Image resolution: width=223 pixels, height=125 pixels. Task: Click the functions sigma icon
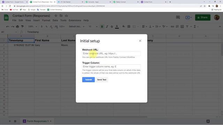[x=195, y=26]
